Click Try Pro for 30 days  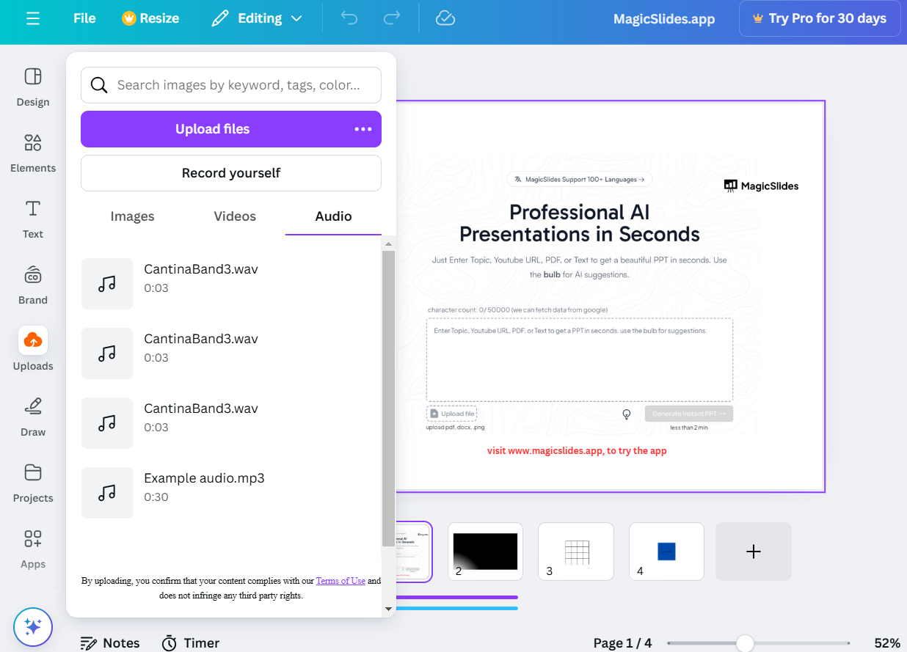click(x=820, y=18)
